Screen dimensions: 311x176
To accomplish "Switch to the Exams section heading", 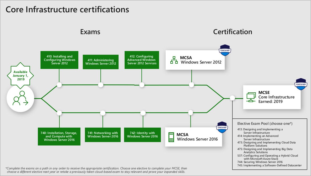I will point(90,32).
